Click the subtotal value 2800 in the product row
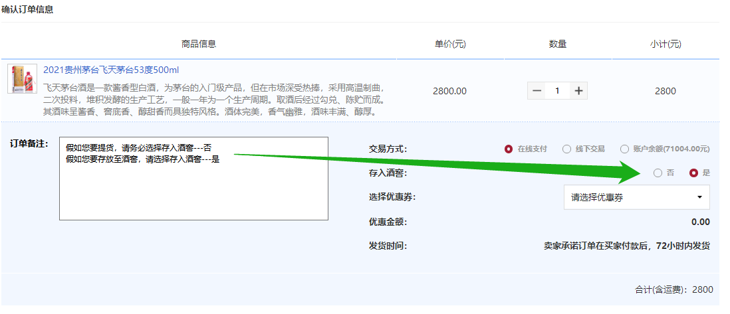 (x=666, y=91)
